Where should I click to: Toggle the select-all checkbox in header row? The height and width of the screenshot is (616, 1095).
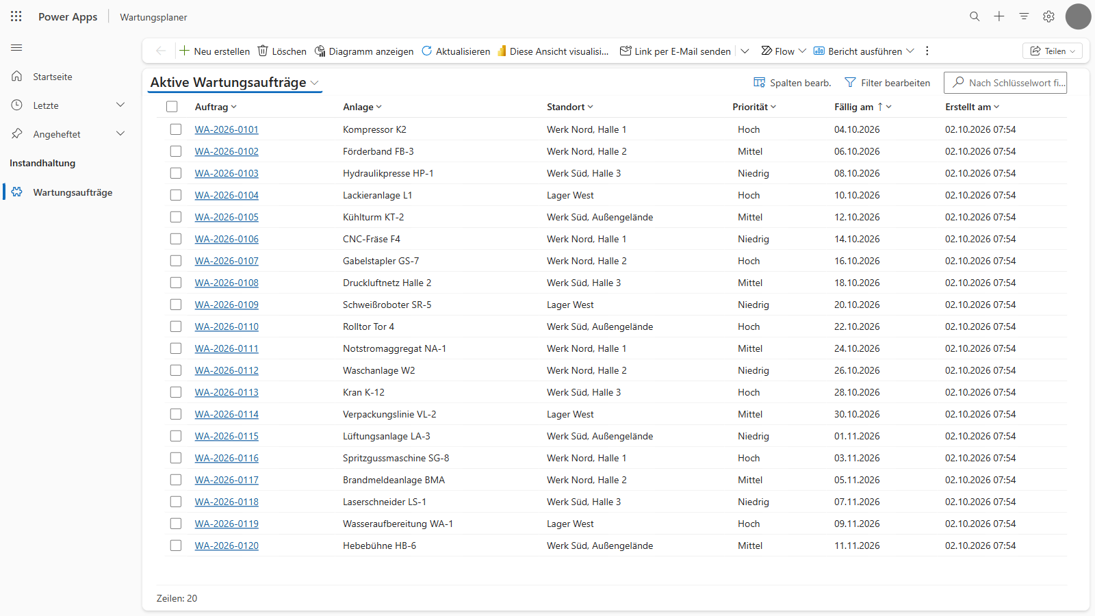(x=172, y=107)
